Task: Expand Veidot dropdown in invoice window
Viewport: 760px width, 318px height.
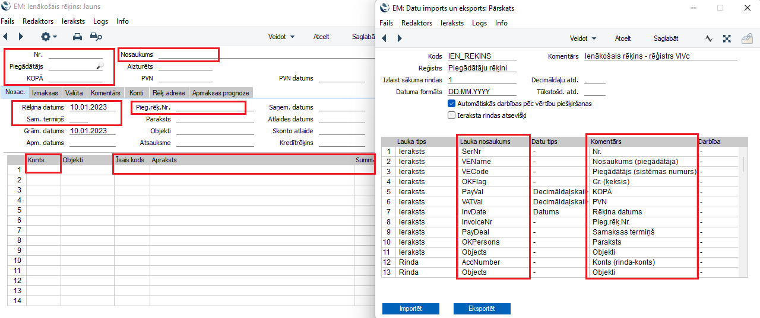Action: click(x=281, y=37)
